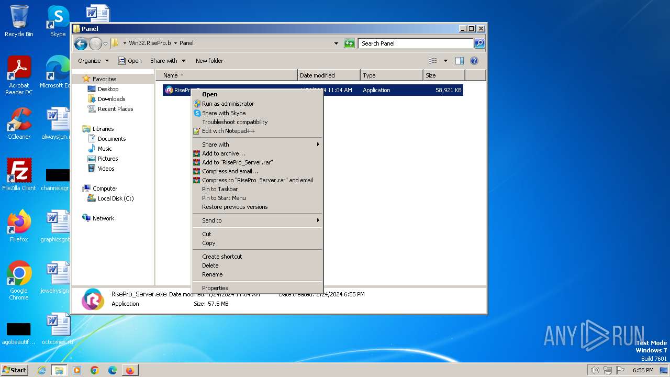
Task: Select Copy from the context menu
Action: tap(258, 243)
